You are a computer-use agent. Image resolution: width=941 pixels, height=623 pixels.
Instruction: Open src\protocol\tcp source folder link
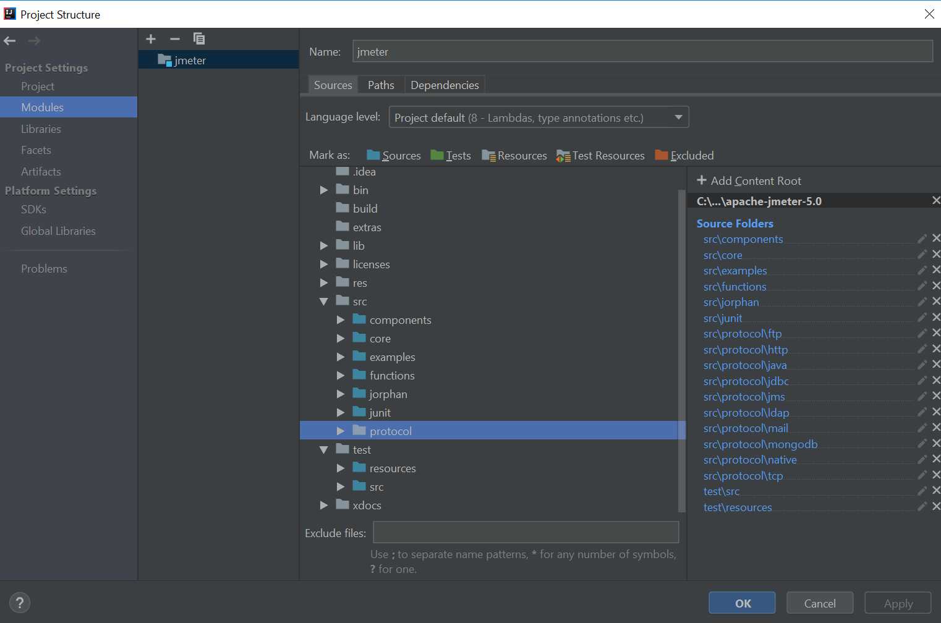coord(743,476)
